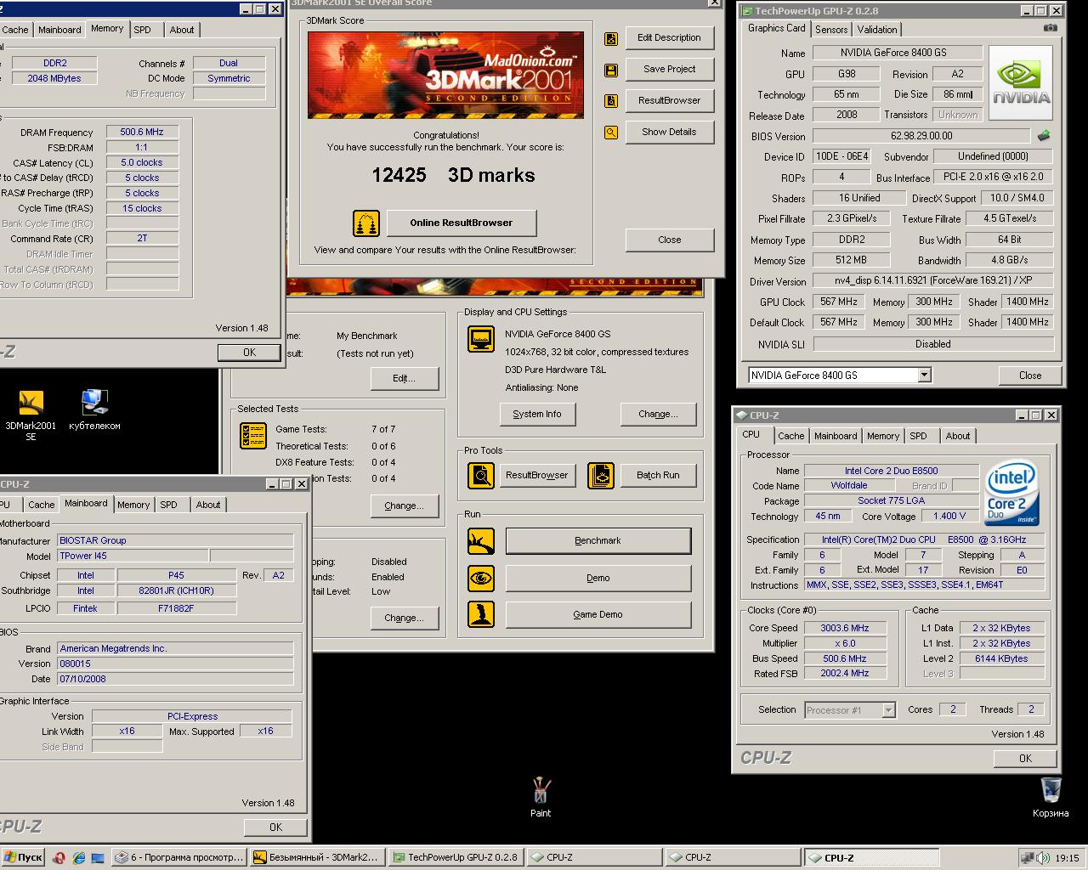Click the ResultBrowser icon in score dialog
Image resolution: width=1088 pixels, height=870 pixels.
[610, 101]
